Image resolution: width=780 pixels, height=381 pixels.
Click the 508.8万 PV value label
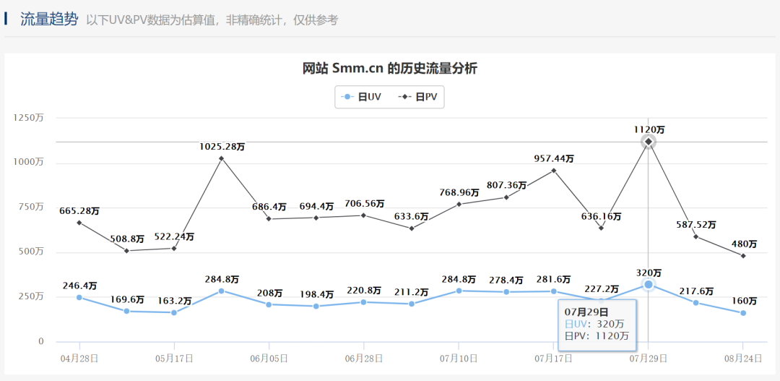(127, 240)
